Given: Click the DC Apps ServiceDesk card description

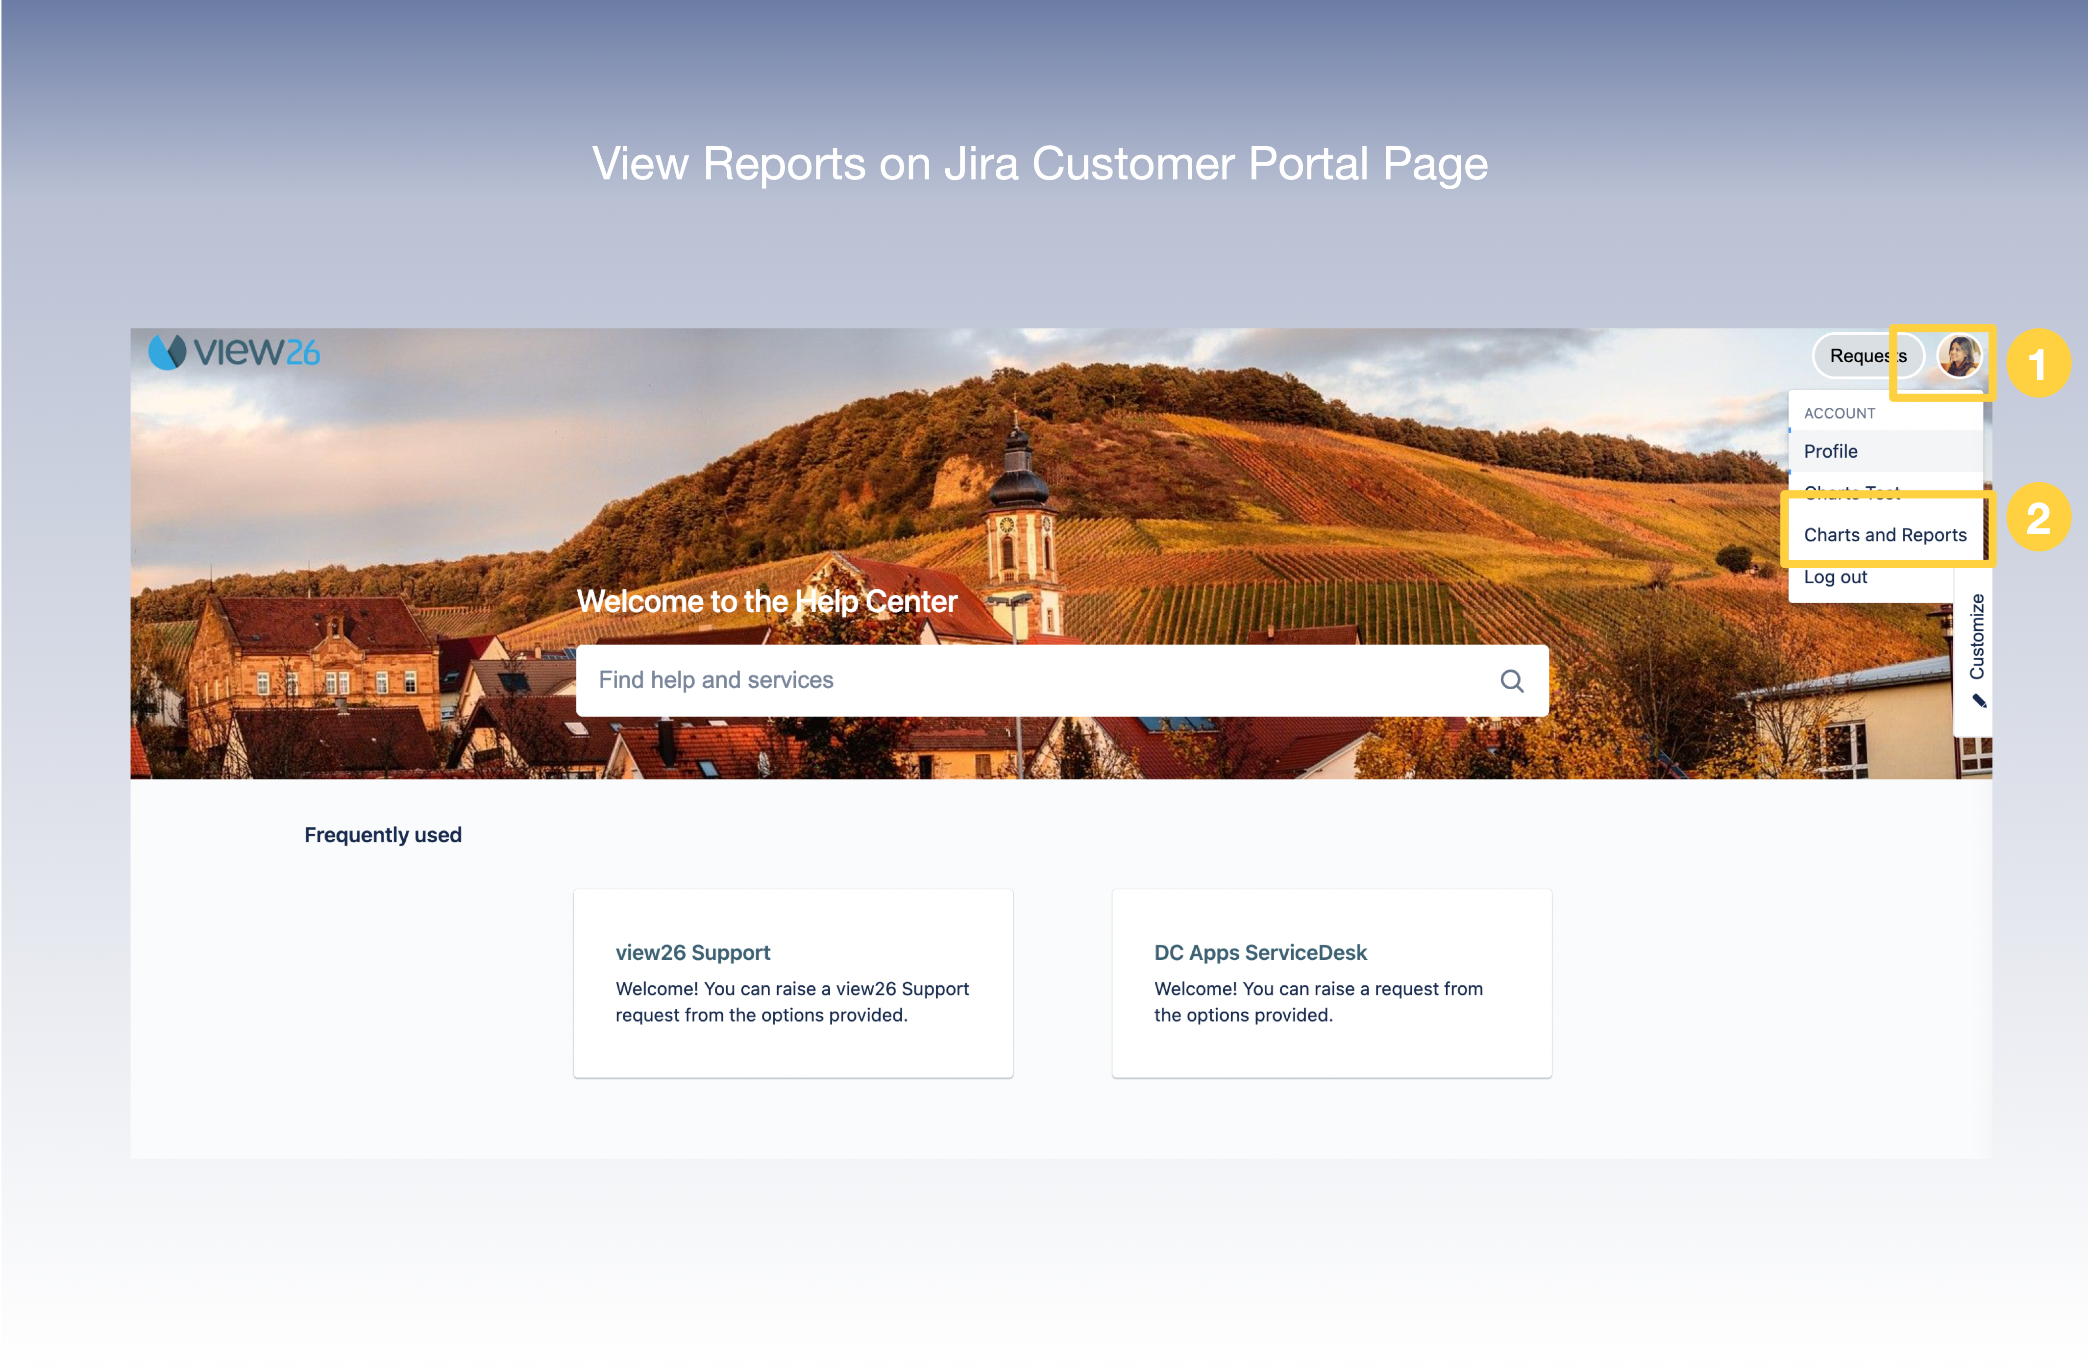Looking at the screenshot, I should (1318, 1001).
